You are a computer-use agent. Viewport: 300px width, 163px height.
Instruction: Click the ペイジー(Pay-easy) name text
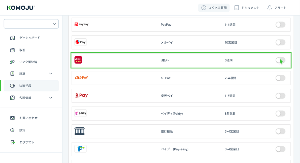click(175, 149)
